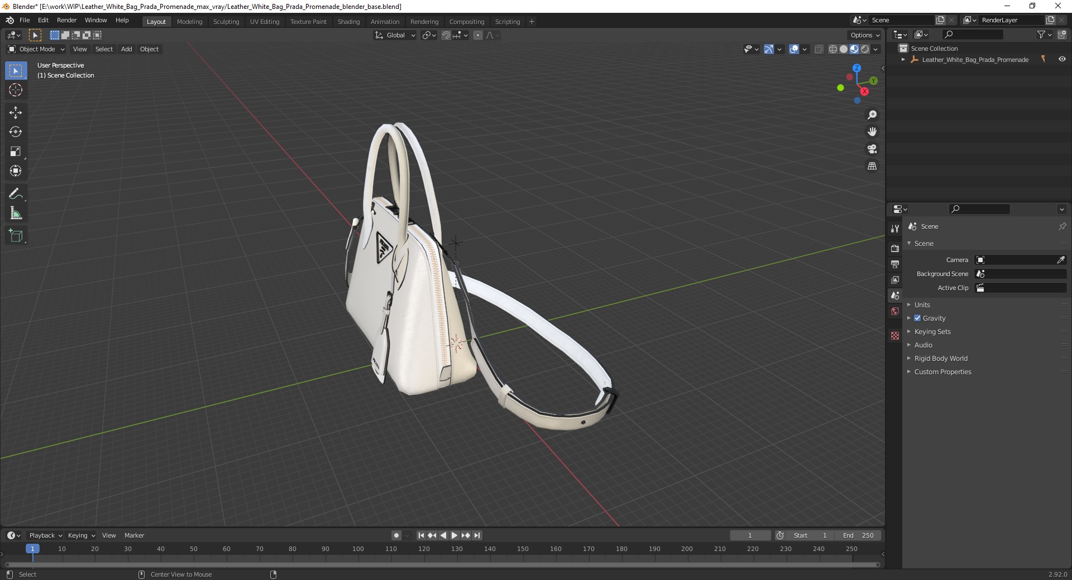
Task: Expand the Rigid Body World panel
Action: click(x=941, y=358)
